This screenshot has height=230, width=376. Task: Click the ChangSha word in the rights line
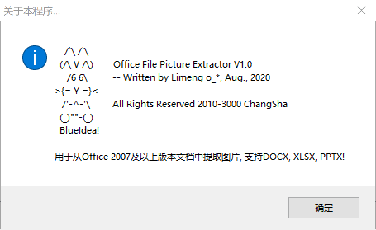(x=265, y=104)
